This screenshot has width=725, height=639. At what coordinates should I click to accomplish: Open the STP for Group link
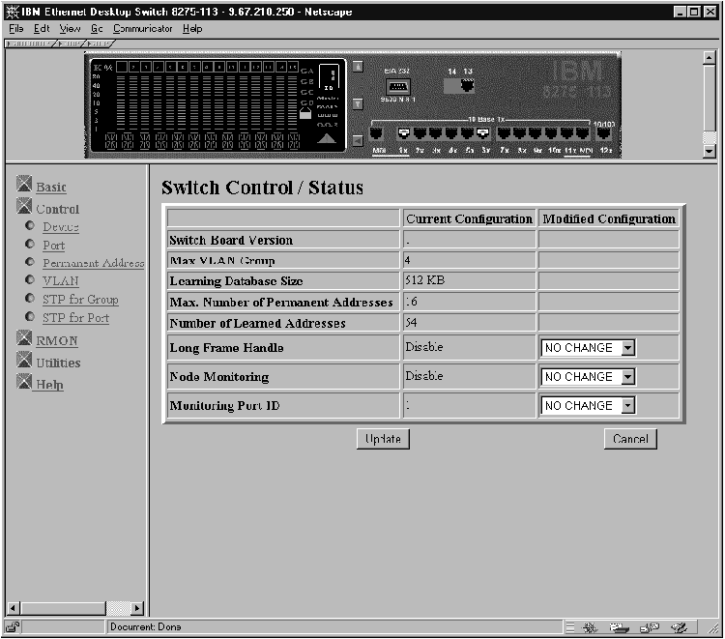coord(80,300)
